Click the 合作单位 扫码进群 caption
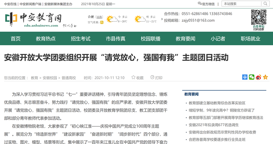 [259, 28]
